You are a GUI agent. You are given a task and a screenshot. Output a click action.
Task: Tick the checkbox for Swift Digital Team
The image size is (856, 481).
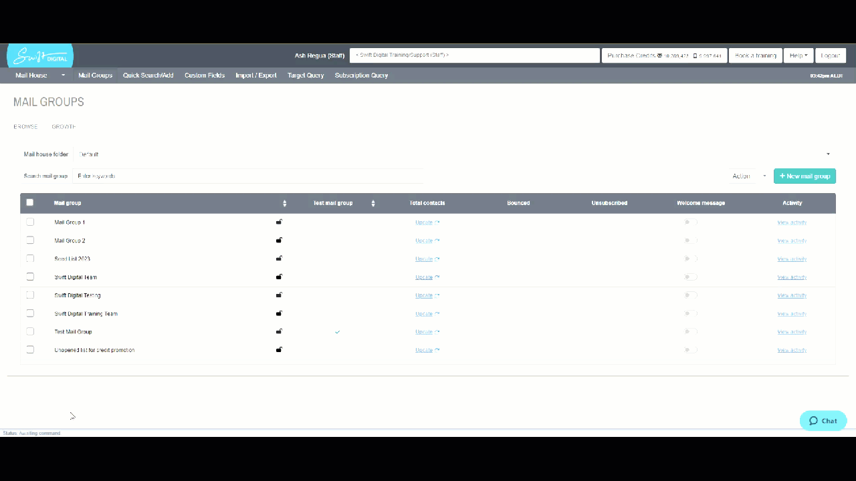(30, 277)
